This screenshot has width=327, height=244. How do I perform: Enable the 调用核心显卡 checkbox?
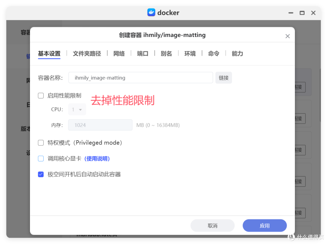tap(41, 159)
